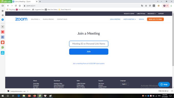The height and width of the screenshot is (98, 174).
Task: Click the zoom.us/join address bar
Action: click(81, 6)
